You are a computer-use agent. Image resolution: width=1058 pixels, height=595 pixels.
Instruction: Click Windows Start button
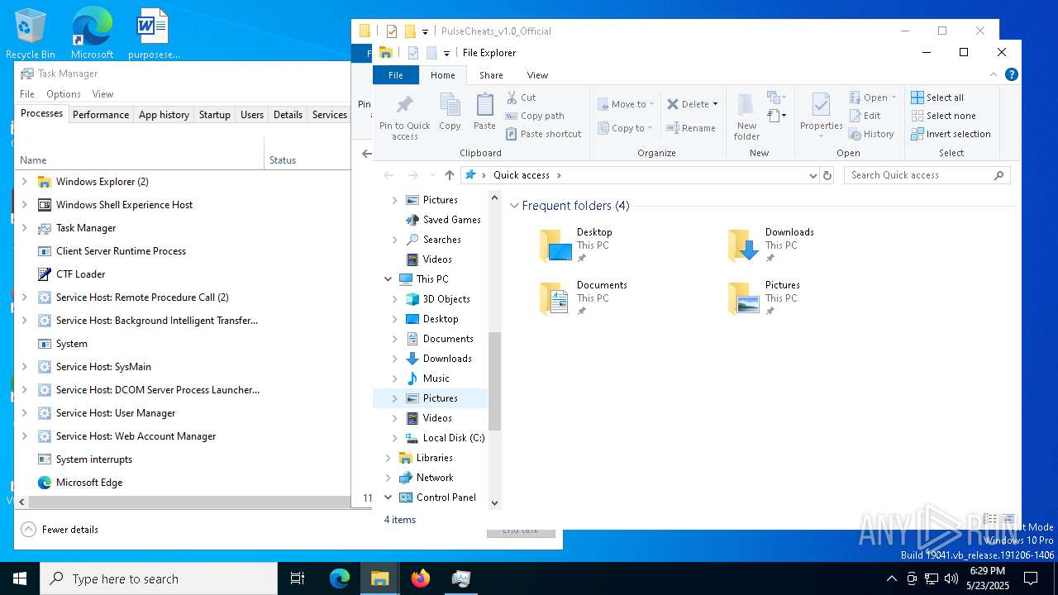coord(20,578)
